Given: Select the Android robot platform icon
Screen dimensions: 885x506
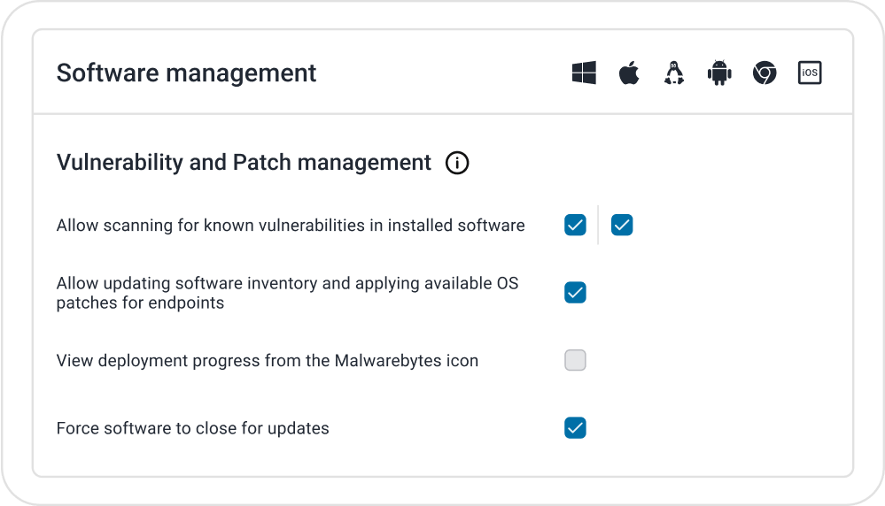Looking at the screenshot, I should coord(719,73).
